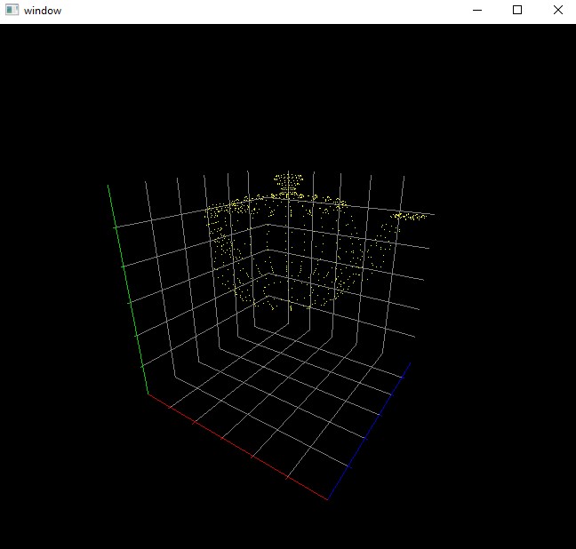
Task: Select the origin where green and red axes meet
Action: point(148,394)
